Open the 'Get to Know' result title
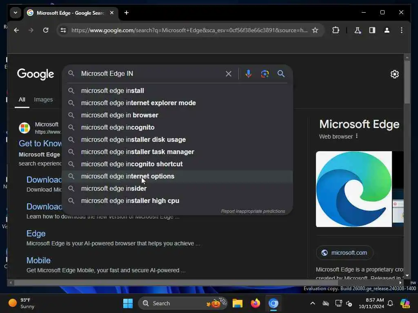Viewport: 418px width, 313px height. point(40,144)
